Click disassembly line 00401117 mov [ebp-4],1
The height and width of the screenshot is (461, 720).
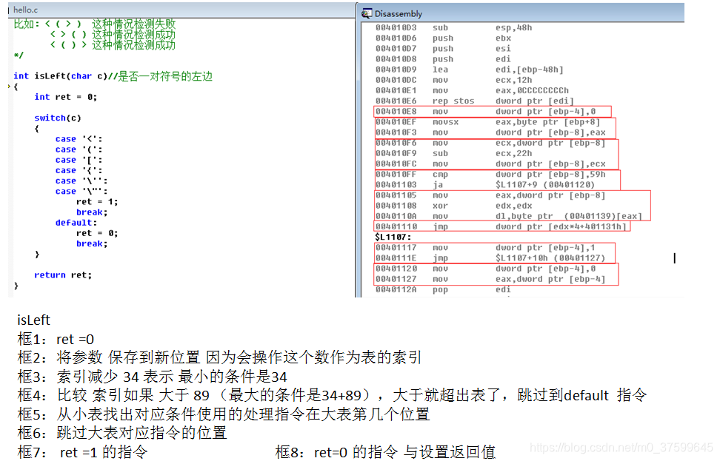tap(485, 248)
